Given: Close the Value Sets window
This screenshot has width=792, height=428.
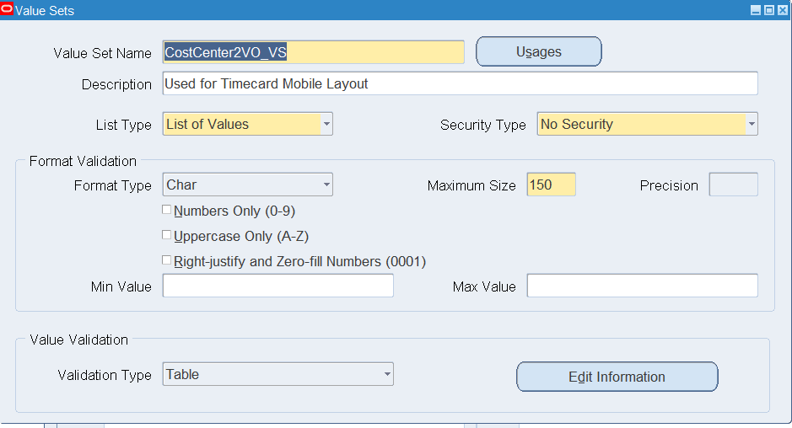Looking at the screenshot, I should [x=783, y=10].
